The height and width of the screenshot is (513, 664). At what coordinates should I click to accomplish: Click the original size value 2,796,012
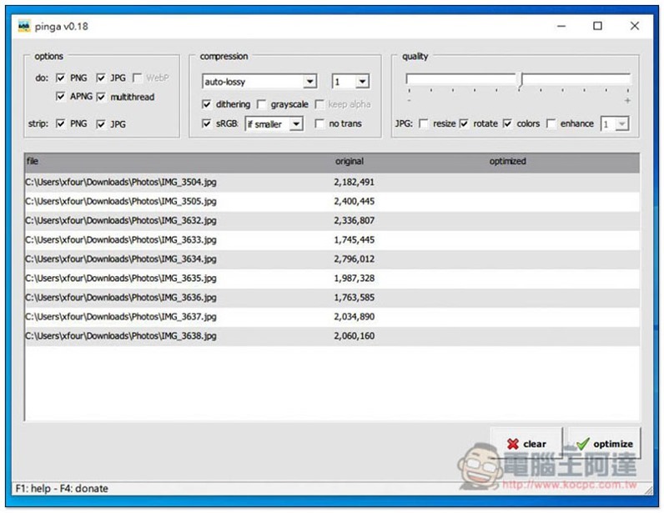pyautogui.click(x=354, y=259)
